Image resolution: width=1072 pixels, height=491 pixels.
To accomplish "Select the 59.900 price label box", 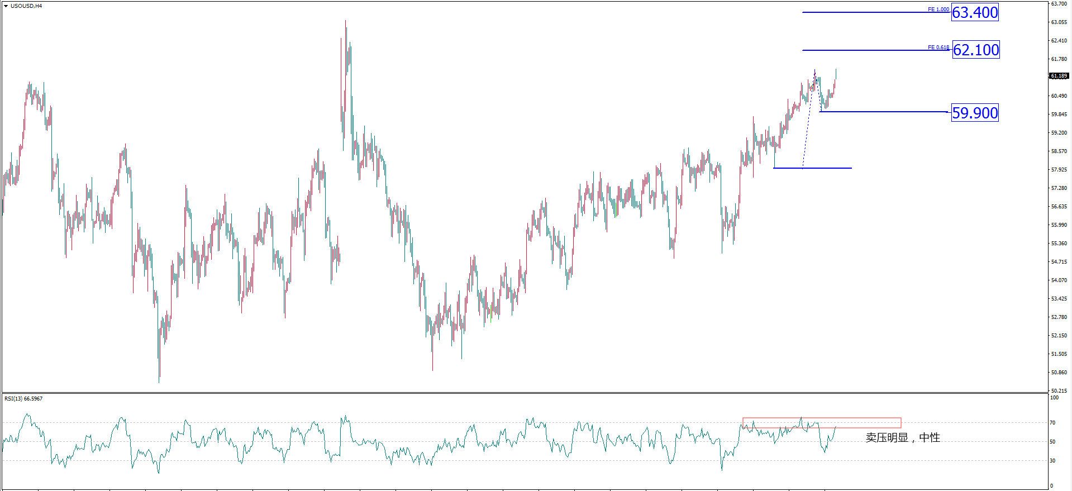I will (975, 113).
